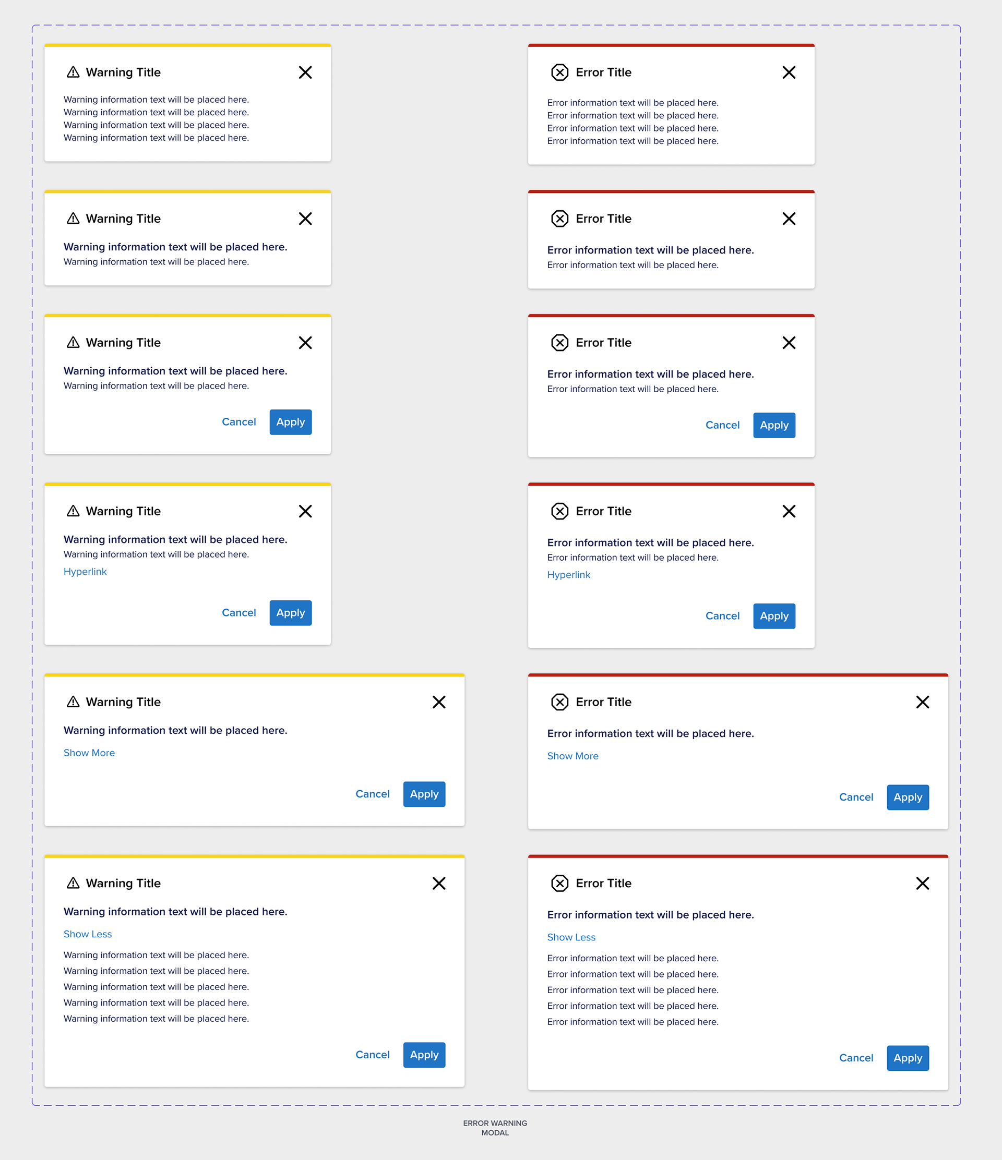
Task: Click the warning icon in the two-line, button-less warning modal
Action: pyautogui.click(x=73, y=219)
